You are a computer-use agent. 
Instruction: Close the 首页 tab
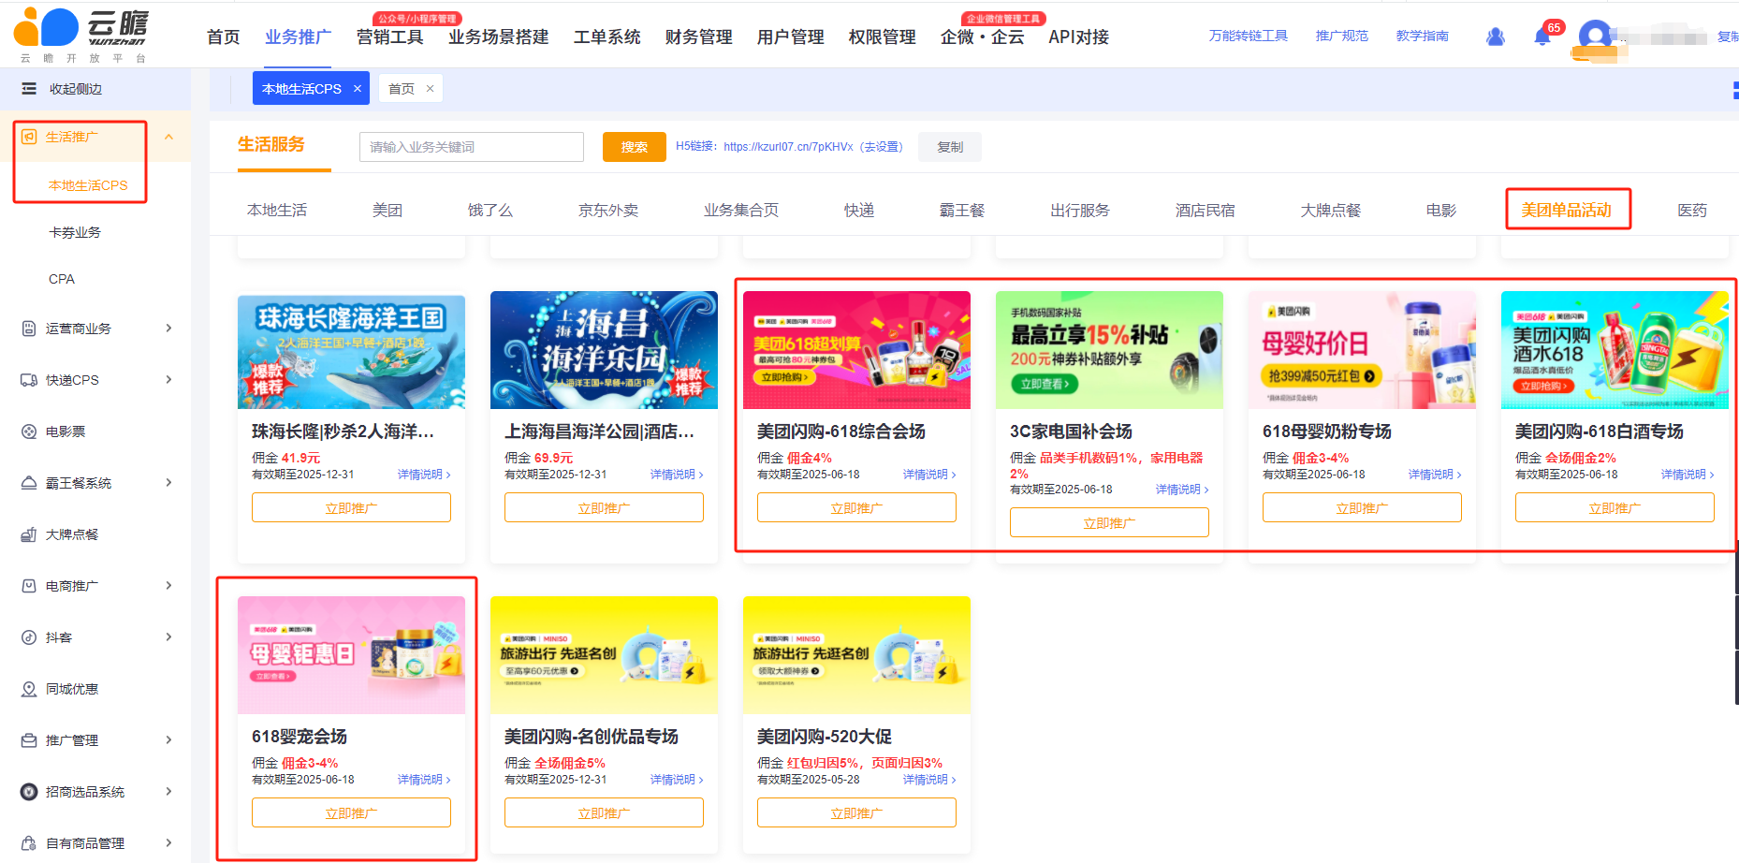coord(431,89)
